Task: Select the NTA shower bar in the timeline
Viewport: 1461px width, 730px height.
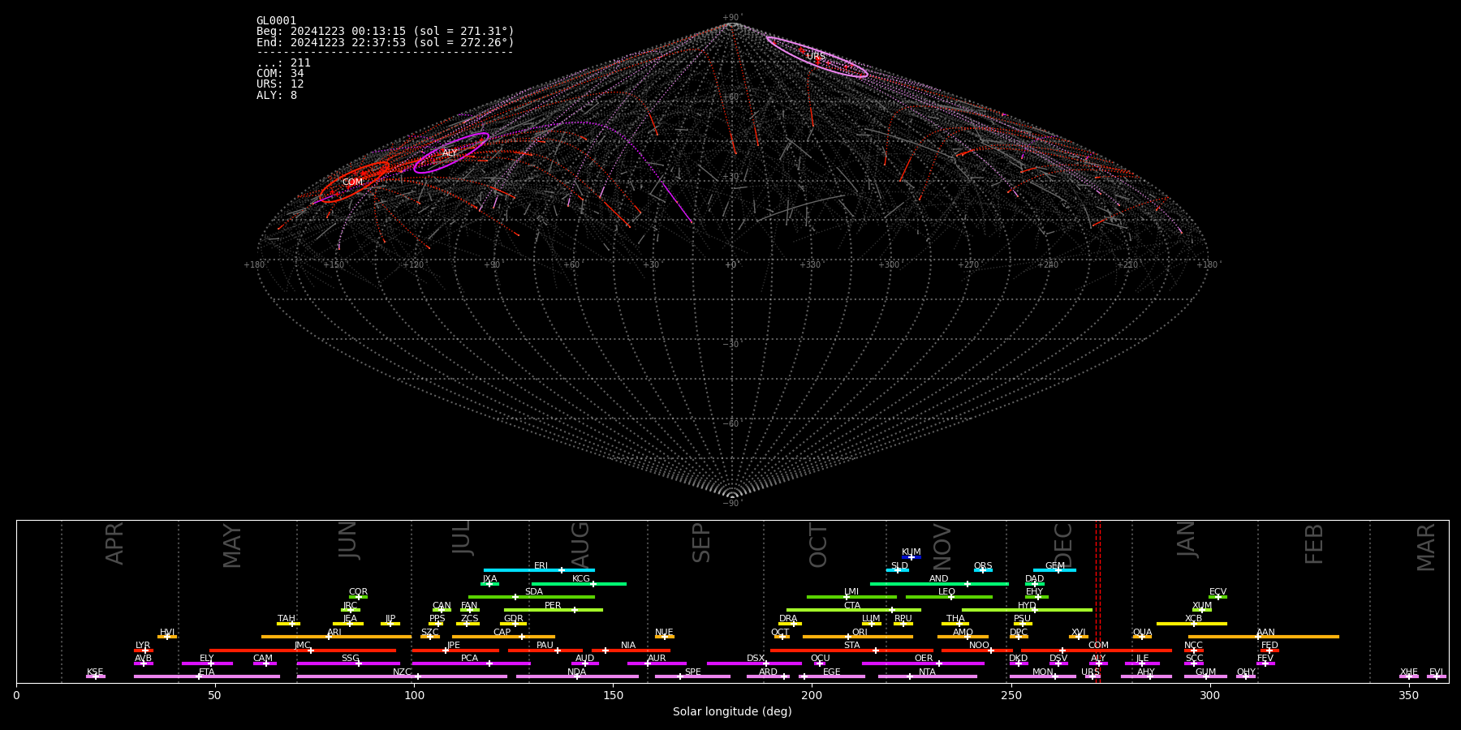Action: pyautogui.click(x=927, y=676)
